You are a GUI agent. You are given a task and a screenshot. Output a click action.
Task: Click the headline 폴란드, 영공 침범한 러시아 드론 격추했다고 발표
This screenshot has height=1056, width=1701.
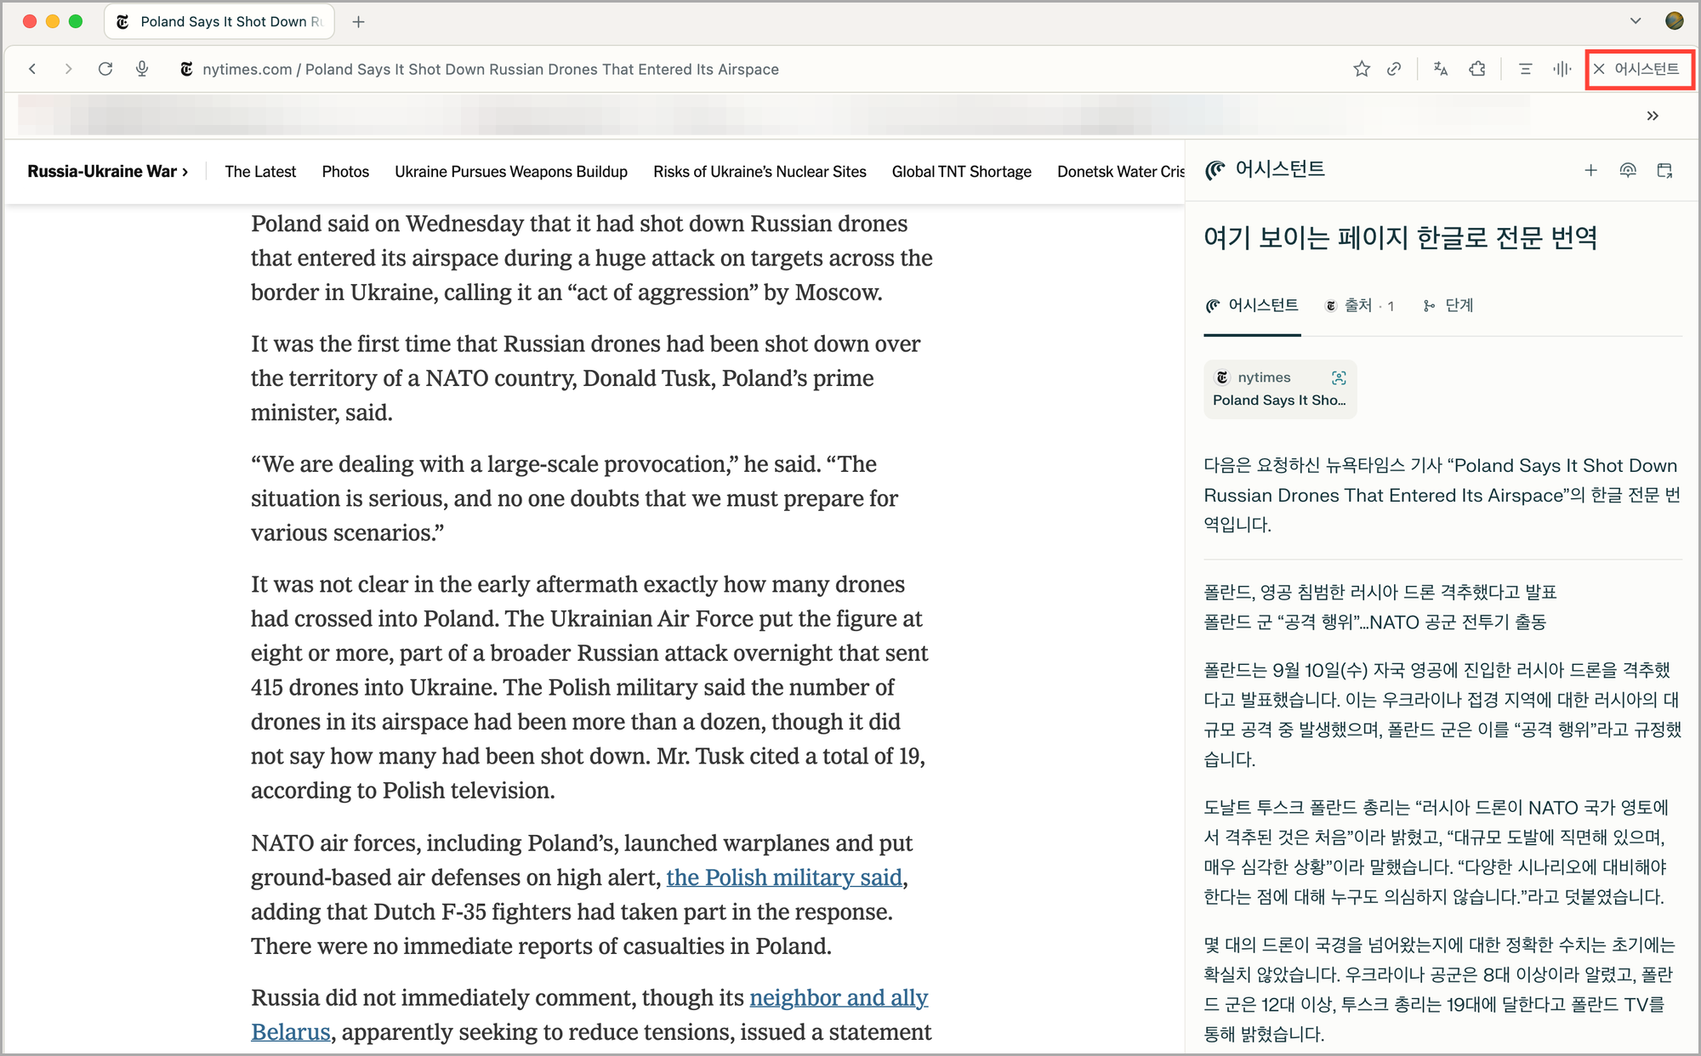[1380, 592]
